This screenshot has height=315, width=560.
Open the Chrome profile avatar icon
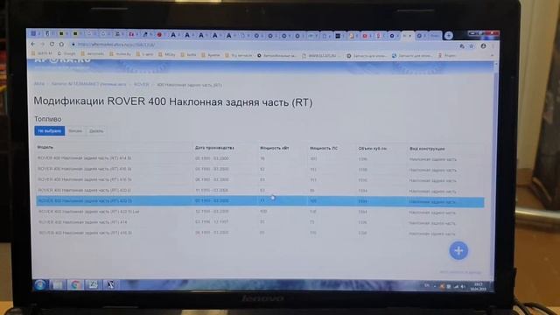[x=483, y=46]
